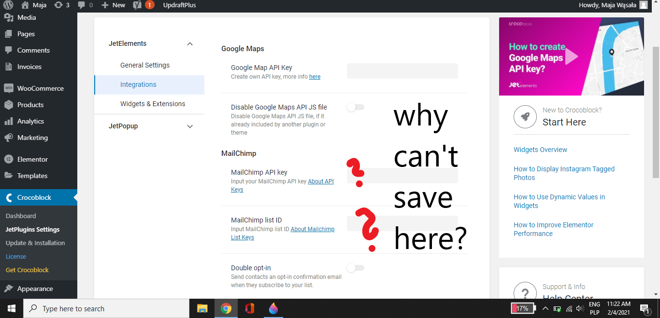Open the Paint 3D taskbar icon

point(273,308)
